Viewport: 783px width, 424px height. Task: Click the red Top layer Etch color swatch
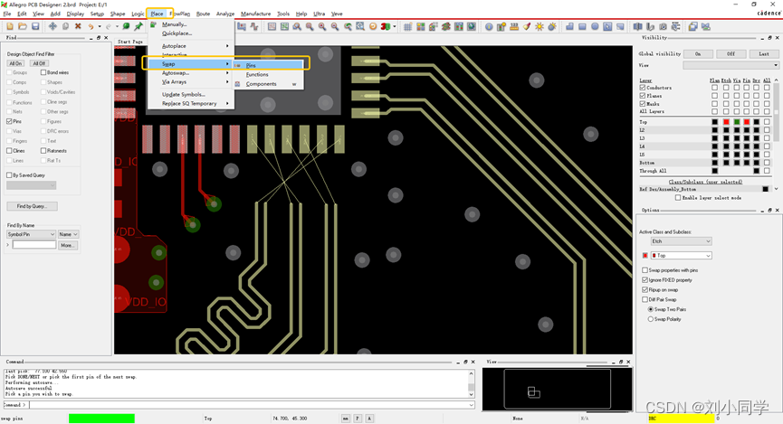726,122
